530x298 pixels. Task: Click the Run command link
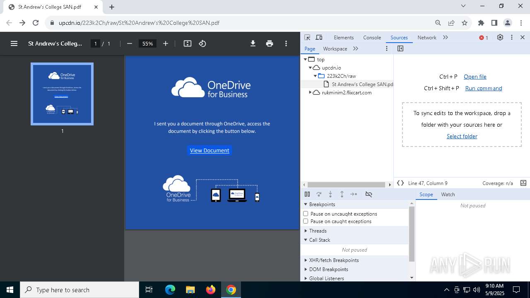coord(484,88)
